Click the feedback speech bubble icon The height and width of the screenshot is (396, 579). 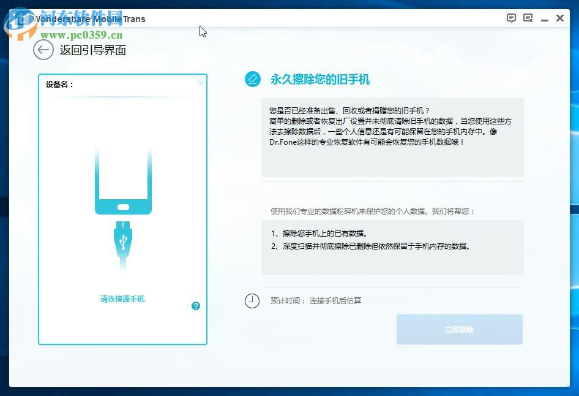click(511, 18)
